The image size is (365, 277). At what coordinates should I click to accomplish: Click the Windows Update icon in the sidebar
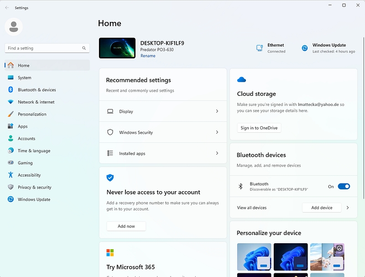point(10,199)
